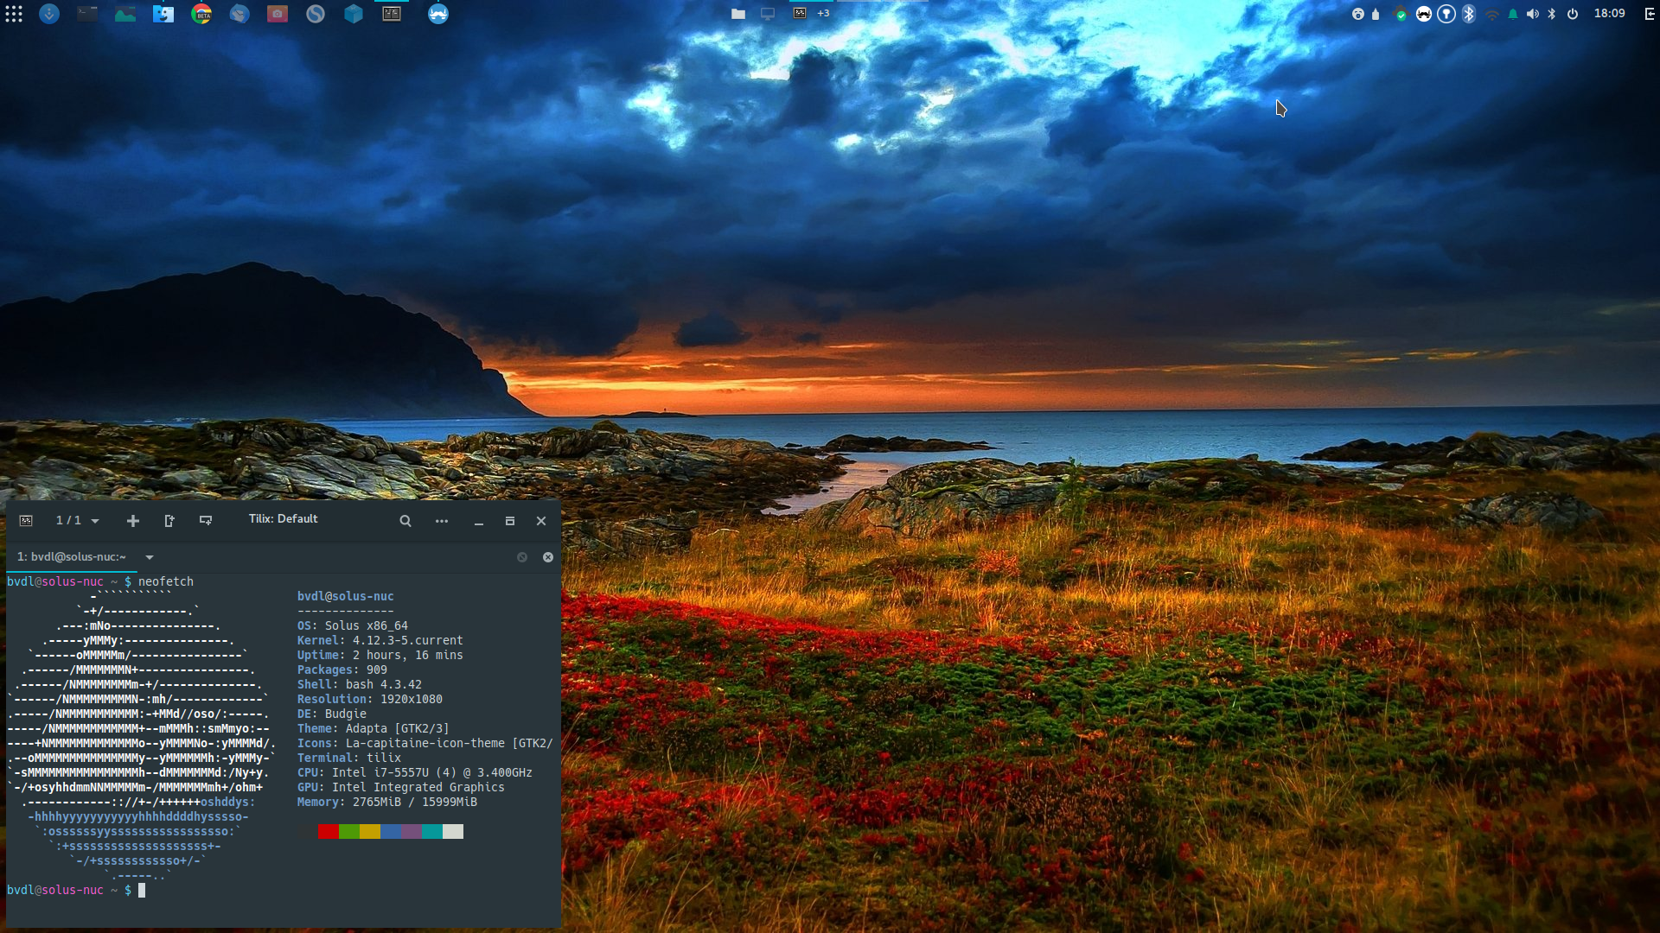Click the green neofetch color block
This screenshot has height=933, width=1660.
349,832
